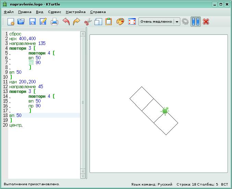Open the color picker palette icon
Image resolution: width=232 pixels, height=189 pixels.
tap(120, 22)
